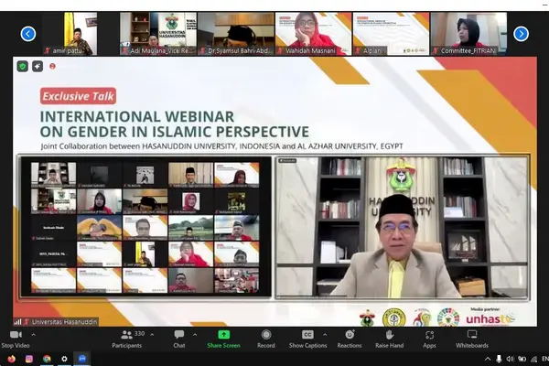Show hidden system tray icons arrow
The height and width of the screenshot is (366, 549).
click(488, 359)
